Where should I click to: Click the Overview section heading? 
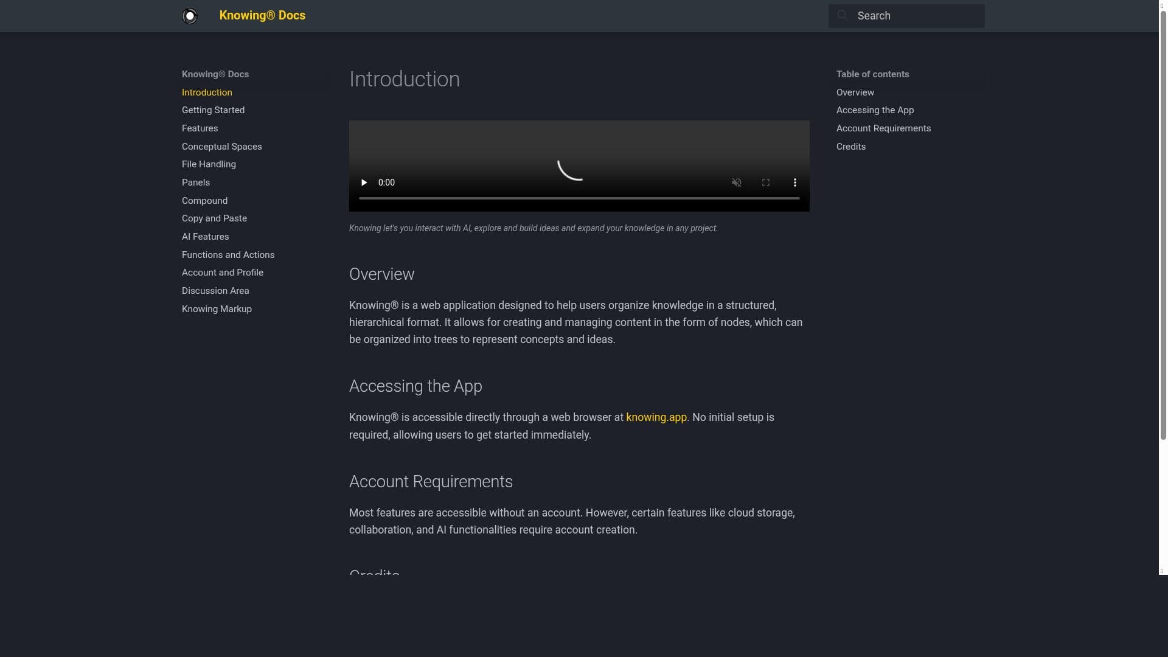pyautogui.click(x=381, y=274)
